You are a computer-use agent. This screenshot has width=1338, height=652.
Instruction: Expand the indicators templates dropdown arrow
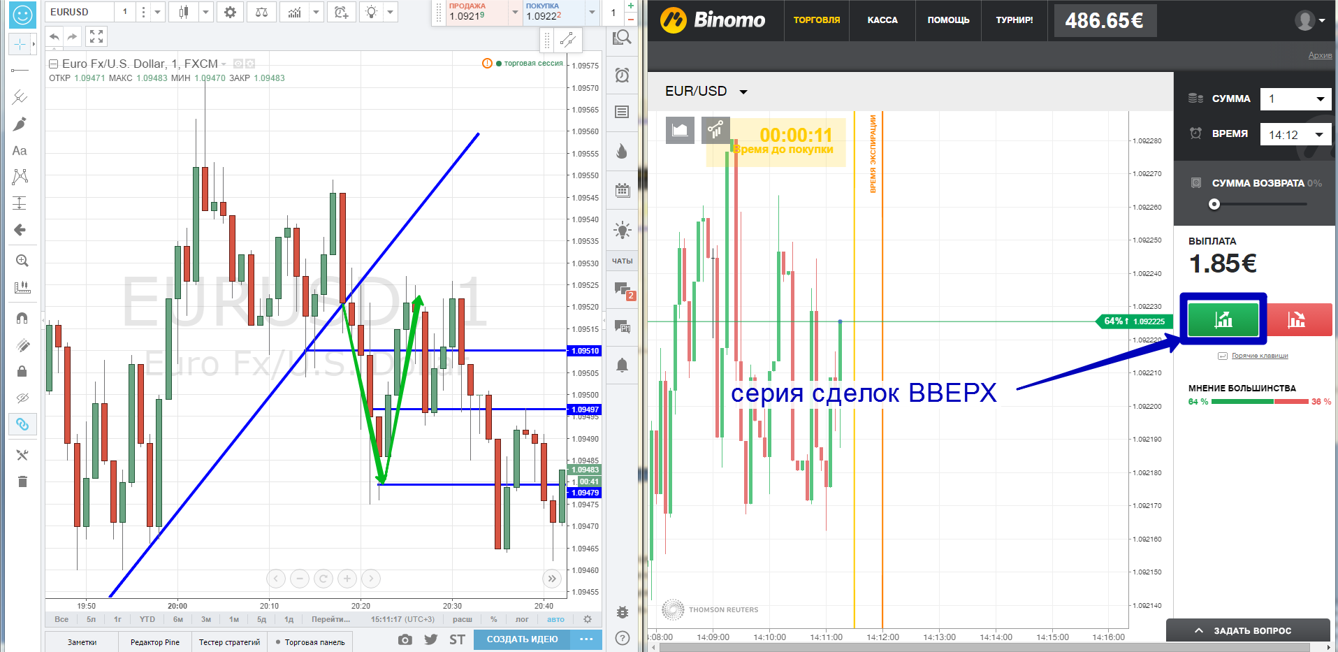click(317, 12)
